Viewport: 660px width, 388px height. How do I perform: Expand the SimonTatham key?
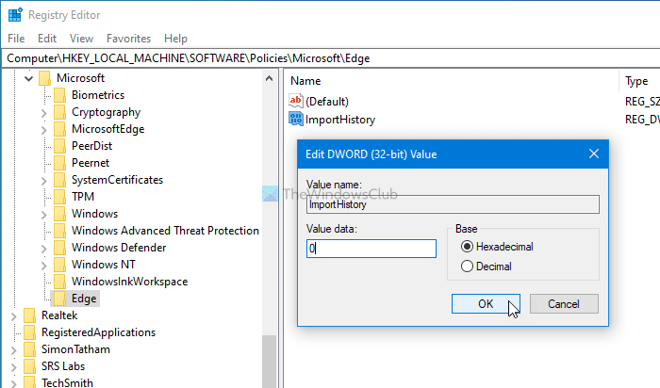pyautogui.click(x=13, y=350)
